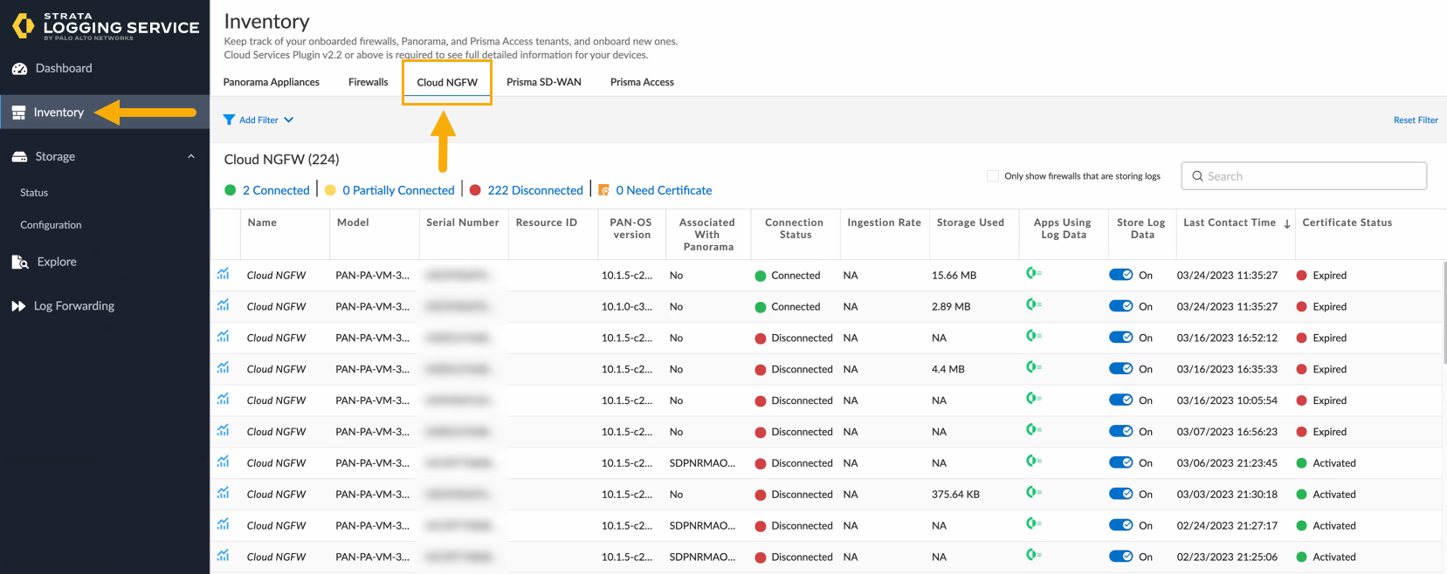The image size is (1447, 574).
Task: Click the Dashboard gauge icon in sidebar
Action: coord(19,69)
